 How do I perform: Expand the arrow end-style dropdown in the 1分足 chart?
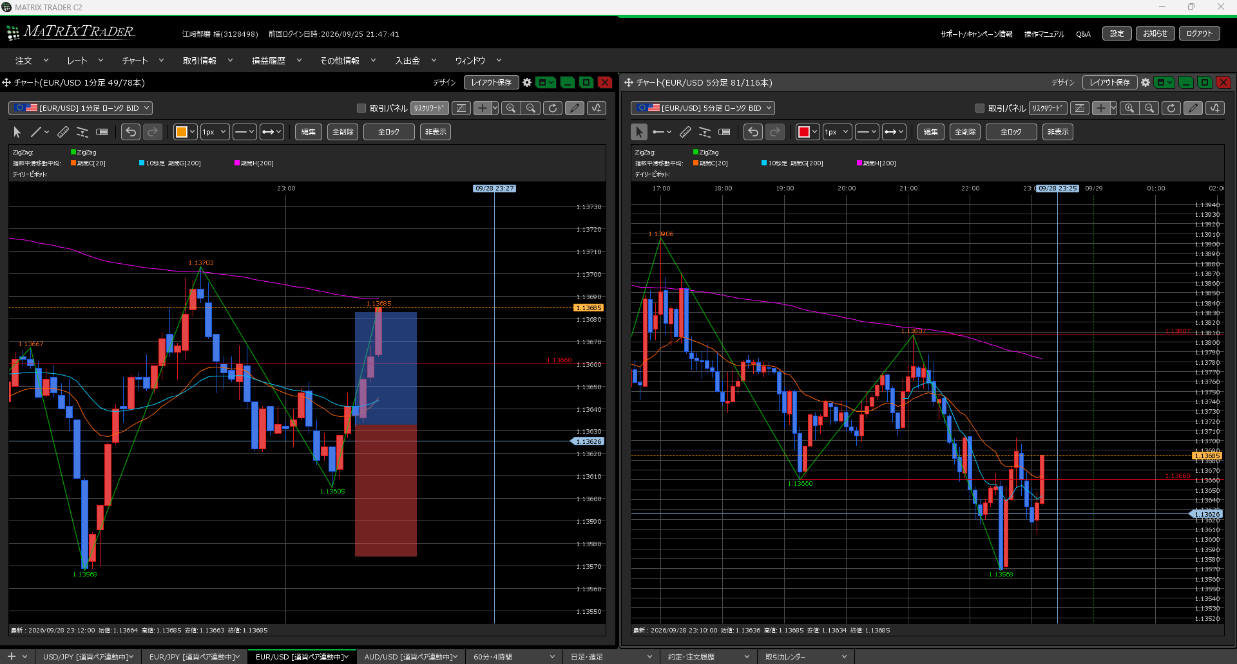(x=271, y=132)
